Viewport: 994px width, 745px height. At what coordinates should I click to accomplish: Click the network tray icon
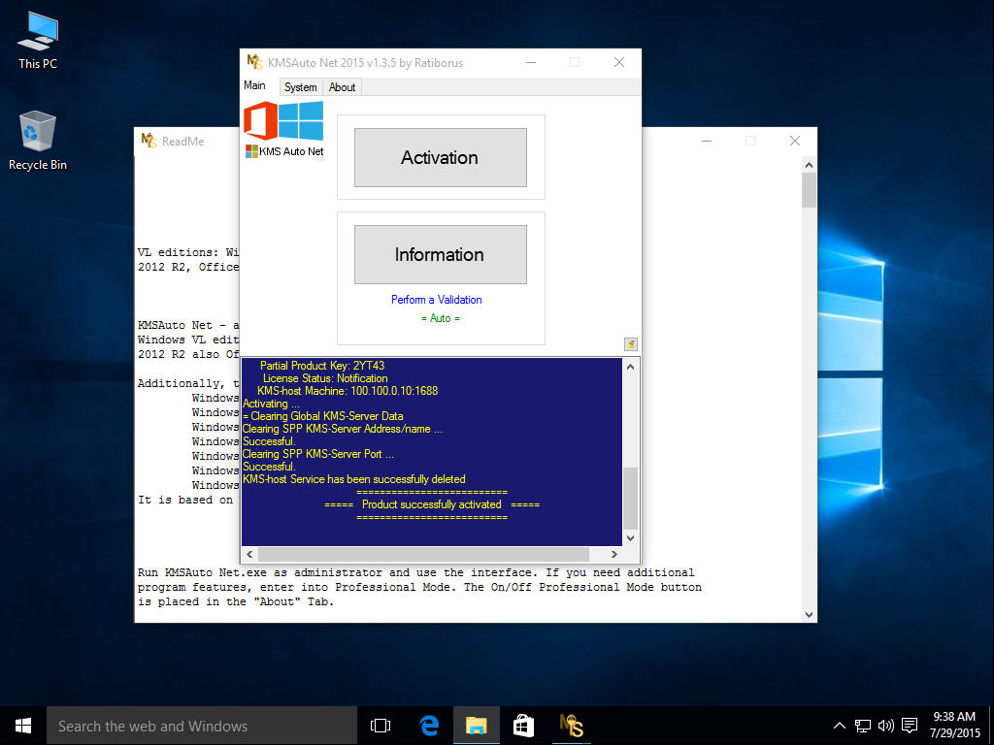click(x=862, y=726)
